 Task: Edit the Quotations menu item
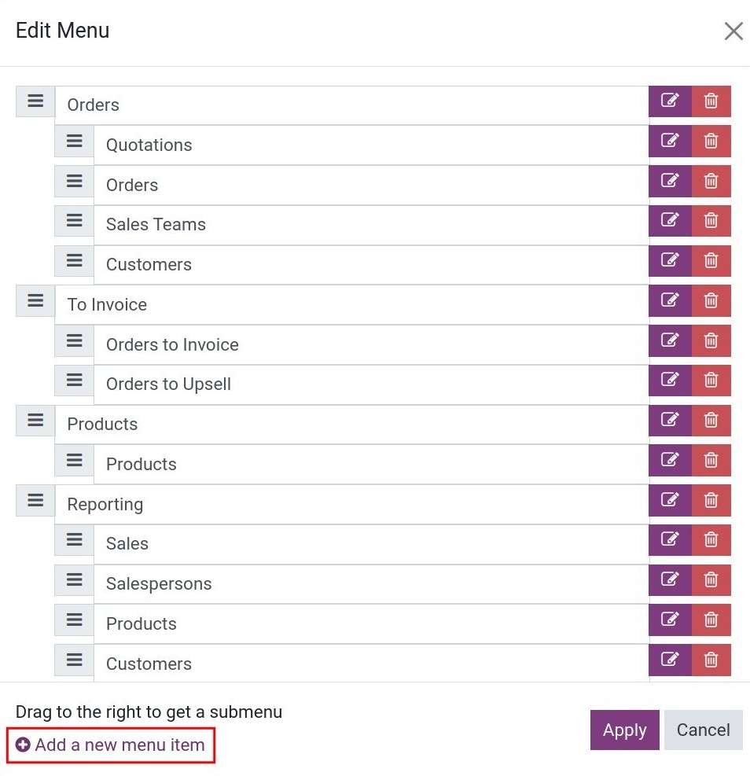click(670, 141)
